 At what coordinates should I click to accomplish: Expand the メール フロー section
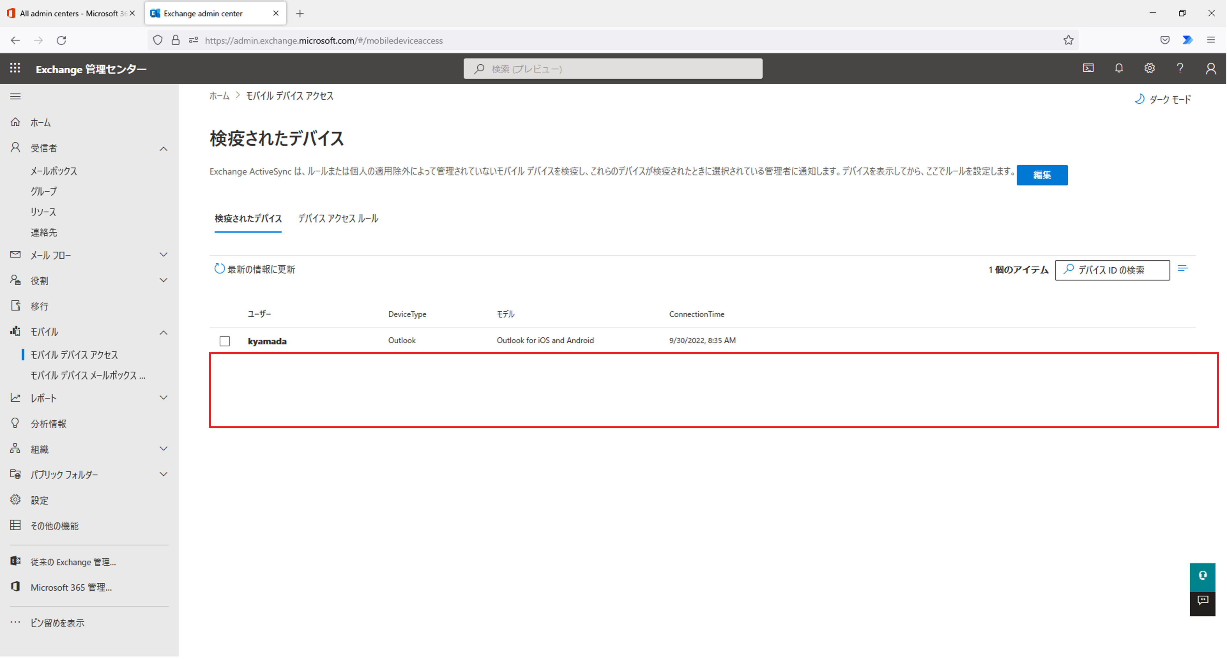click(164, 255)
